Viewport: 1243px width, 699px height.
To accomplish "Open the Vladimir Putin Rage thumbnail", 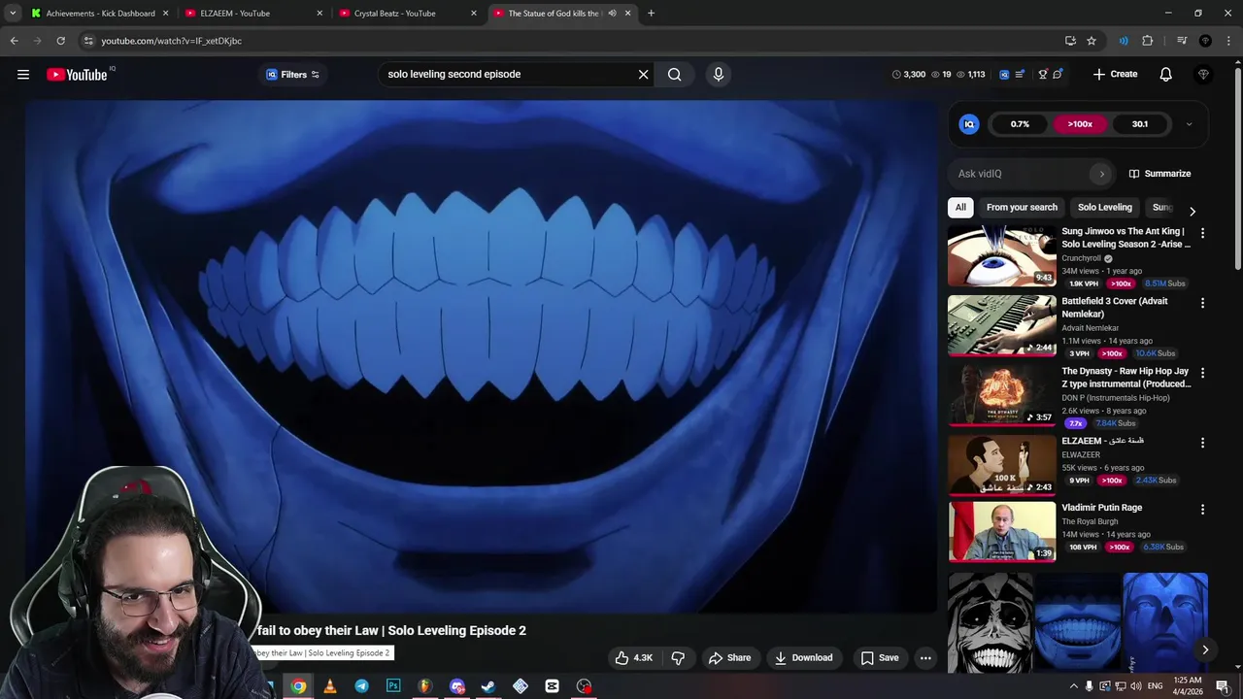I will pyautogui.click(x=1002, y=532).
